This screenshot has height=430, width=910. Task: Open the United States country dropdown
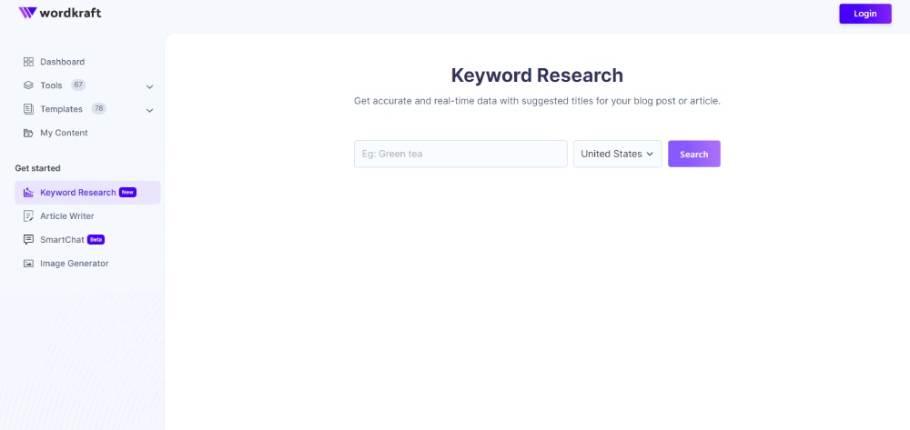pyautogui.click(x=617, y=154)
